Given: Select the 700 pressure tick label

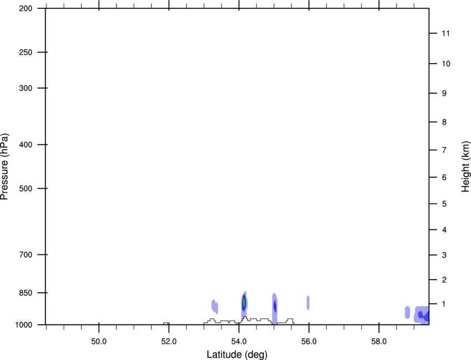Looking at the screenshot, I should coord(25,255).
